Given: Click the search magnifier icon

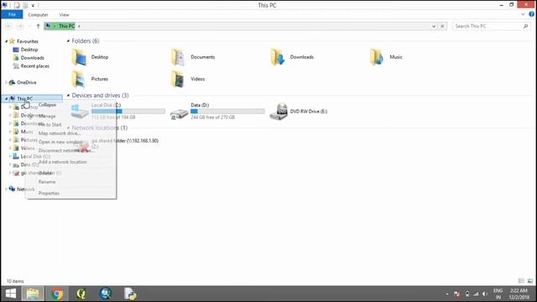Looking at the screenshot, I should point(525,26).
